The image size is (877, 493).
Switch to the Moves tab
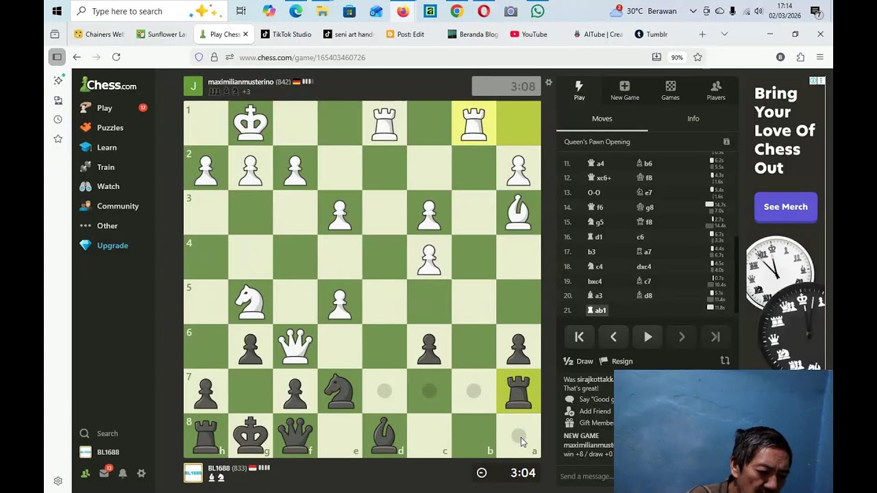[602, 118]
